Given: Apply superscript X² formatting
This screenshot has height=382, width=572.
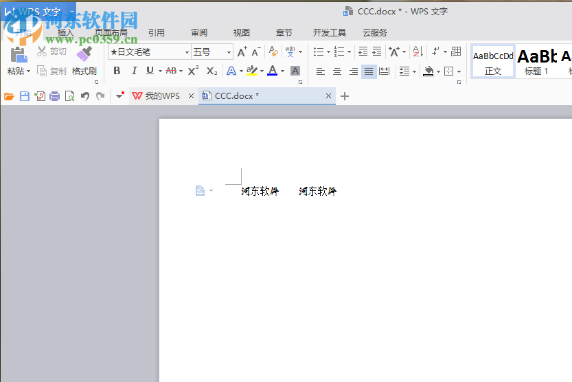Looking at the screenshot, I should coord(194,70).
